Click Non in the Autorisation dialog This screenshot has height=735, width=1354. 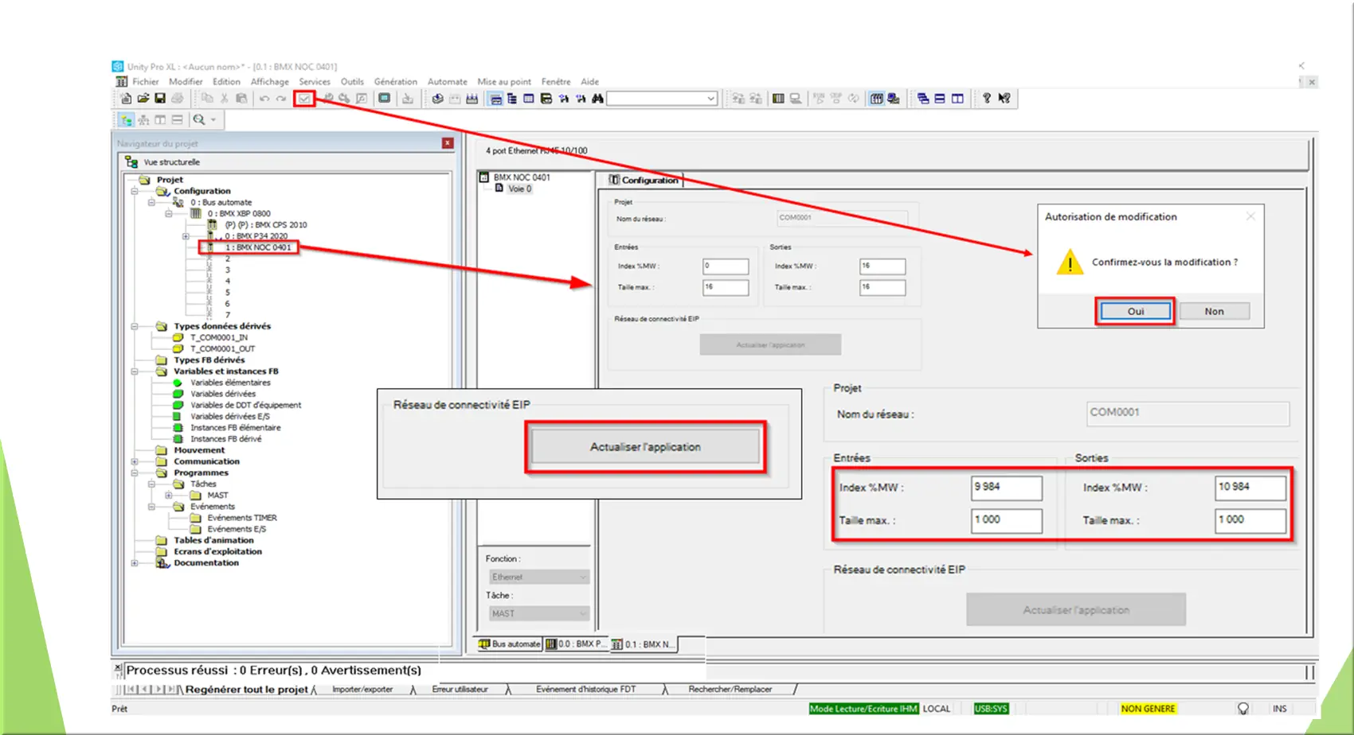[x=1214, y=311]
